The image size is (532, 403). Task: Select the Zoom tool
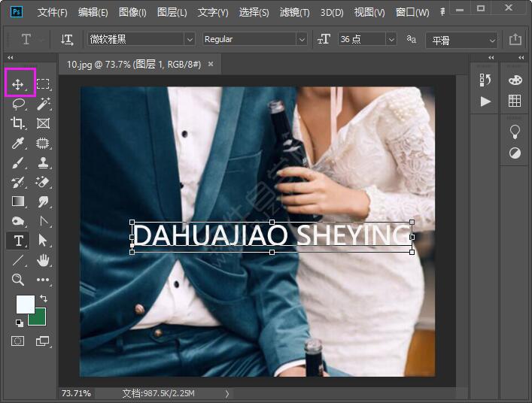click(17, 280)
